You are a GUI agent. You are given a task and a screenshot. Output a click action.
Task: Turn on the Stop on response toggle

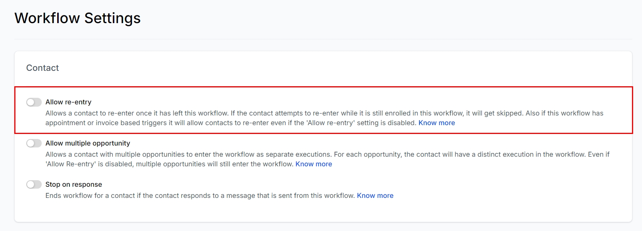tap(34, 184)
